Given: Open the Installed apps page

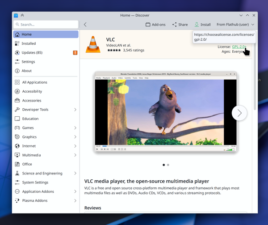Looking at the screenshot, I should 29,43.
